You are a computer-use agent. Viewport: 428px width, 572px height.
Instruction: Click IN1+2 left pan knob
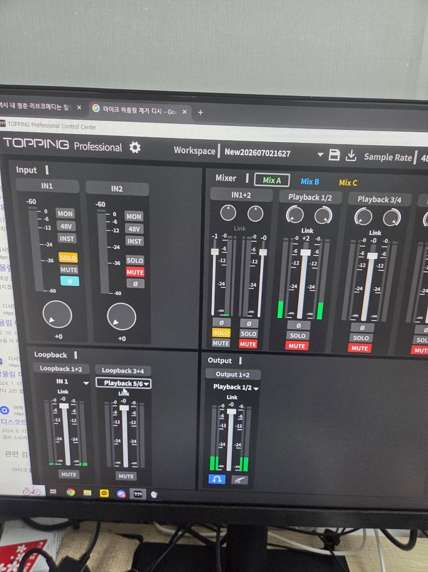point(228,213)
